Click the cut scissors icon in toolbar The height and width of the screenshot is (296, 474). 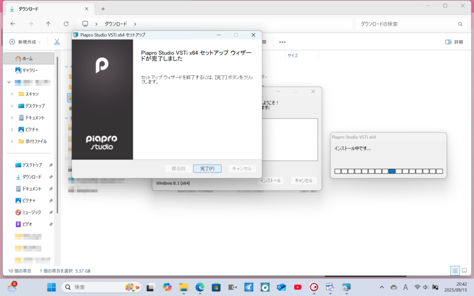coord(57,42)
